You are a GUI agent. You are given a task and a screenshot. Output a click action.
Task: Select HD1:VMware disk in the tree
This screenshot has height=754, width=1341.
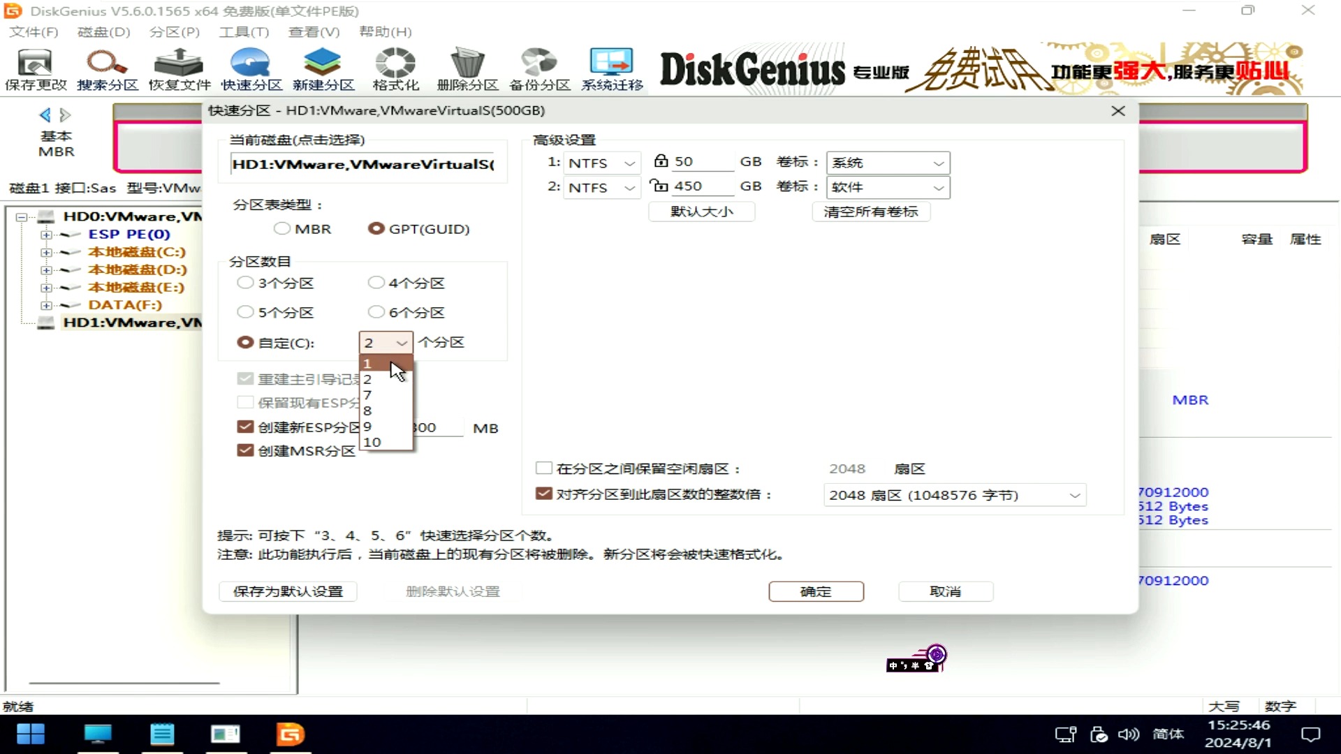click(132, 323)
